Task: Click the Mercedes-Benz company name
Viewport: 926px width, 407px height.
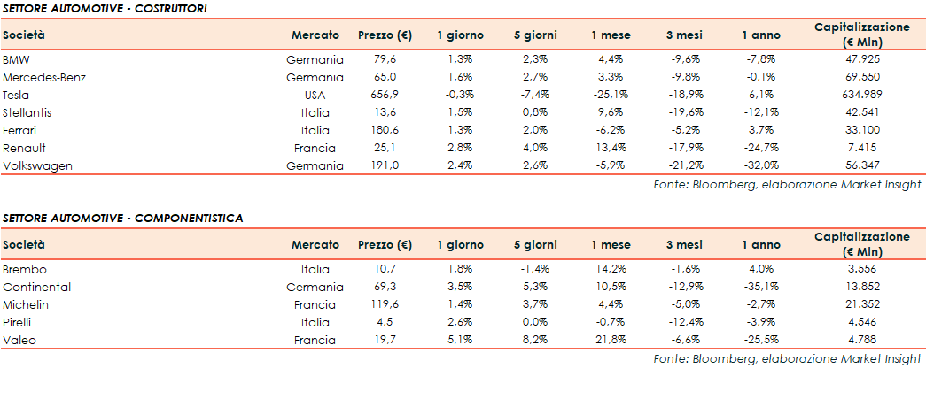Action: (44, 77)
